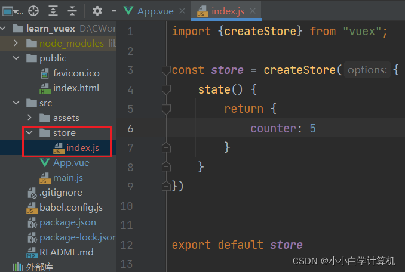The height and width of the screenshot is (272, 405).
Task: Open the .gitignore file
Action: (x=61, y=193)
